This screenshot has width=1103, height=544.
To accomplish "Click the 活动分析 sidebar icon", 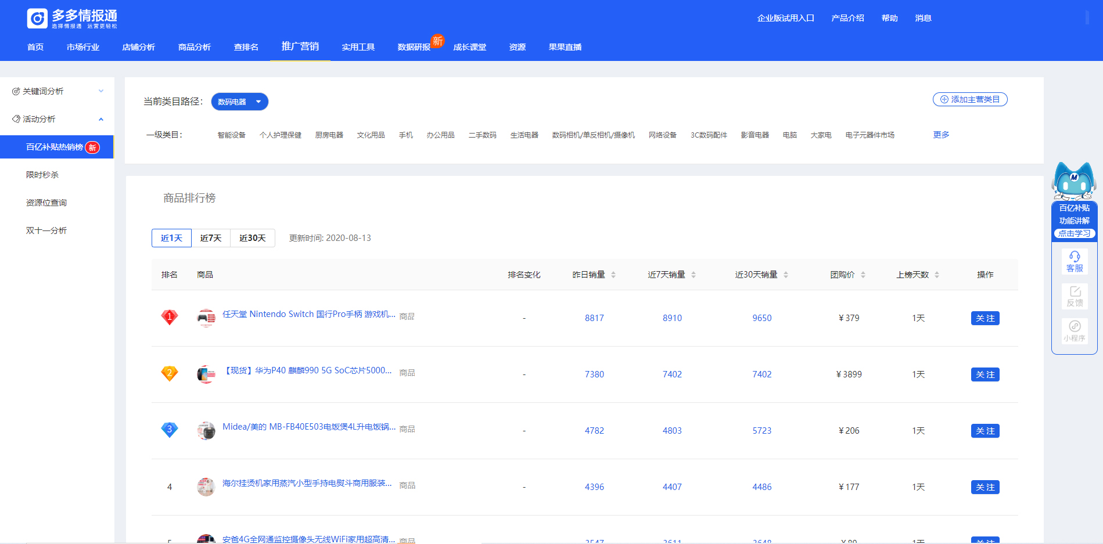I will point(16,119).
